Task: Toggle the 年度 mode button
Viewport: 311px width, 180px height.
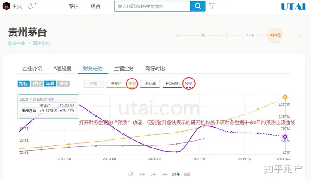Action: (50, 84)
